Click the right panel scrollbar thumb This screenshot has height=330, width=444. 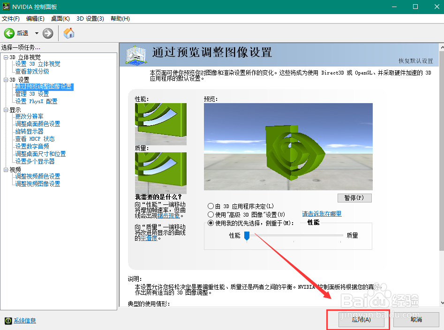click(442, 150)
